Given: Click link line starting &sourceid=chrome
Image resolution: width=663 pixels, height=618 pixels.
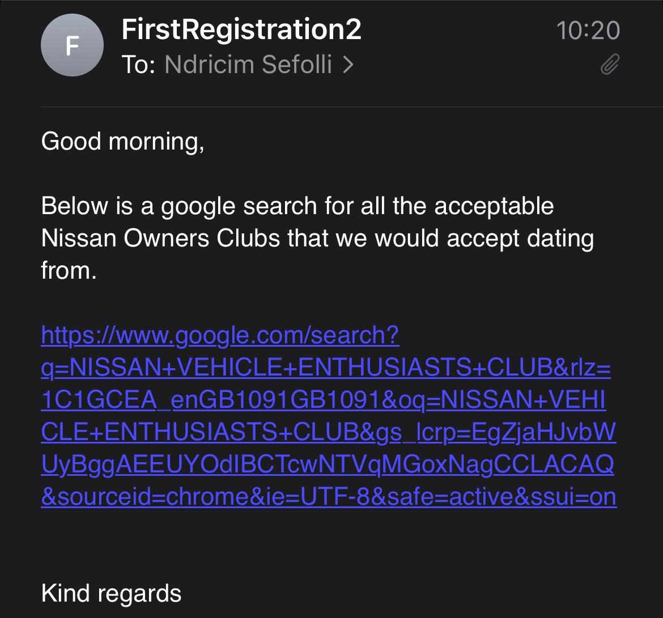Looking at the screenshot, I should pos(328,497).
